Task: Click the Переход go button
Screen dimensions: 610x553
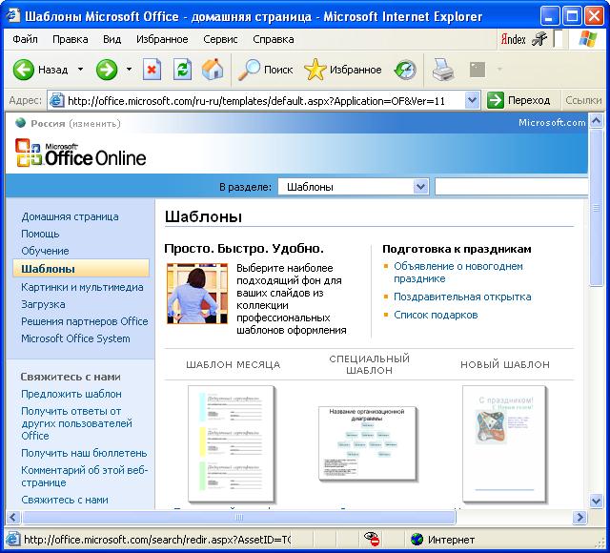Action: [x=518, y=100]
